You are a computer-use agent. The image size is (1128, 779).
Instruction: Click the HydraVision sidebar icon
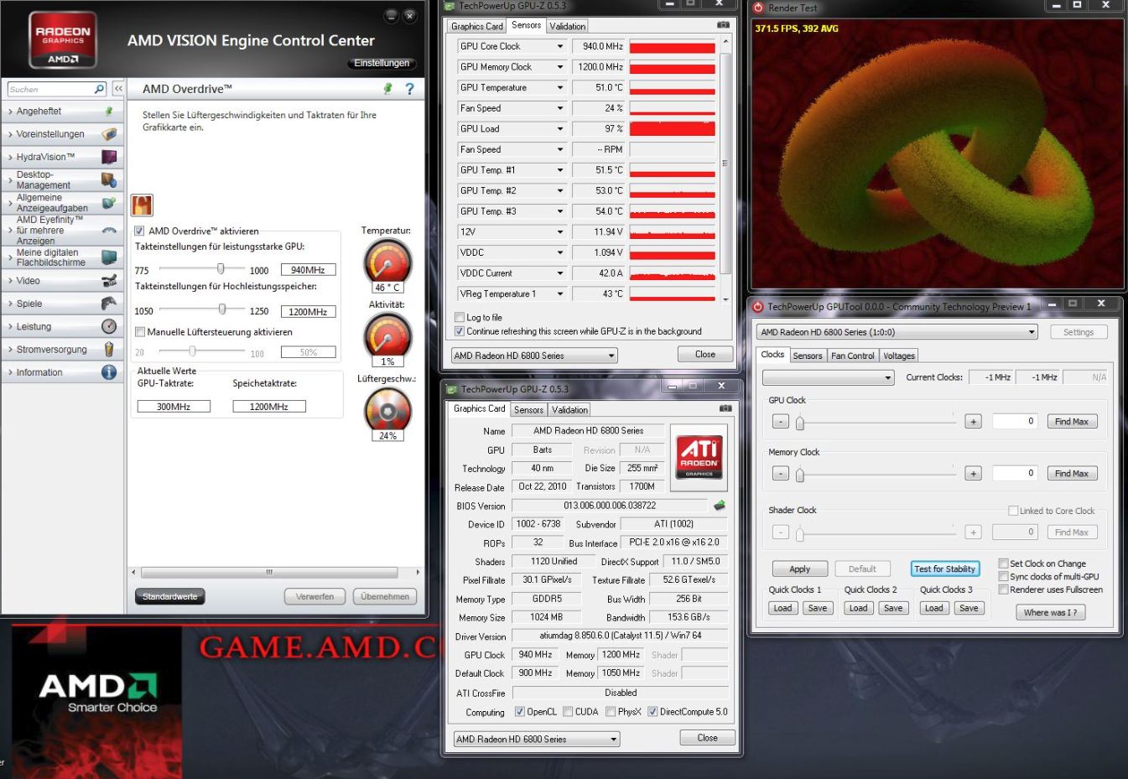pyautogui.click(x=109, y=157)
